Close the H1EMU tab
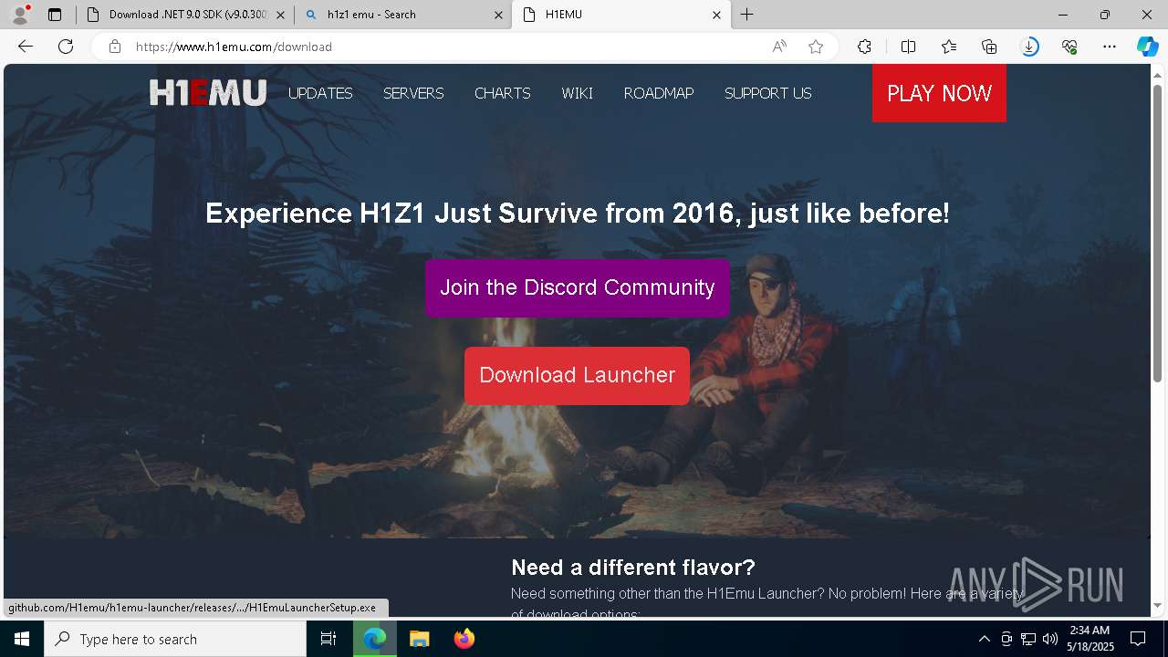 coord(716,15)
